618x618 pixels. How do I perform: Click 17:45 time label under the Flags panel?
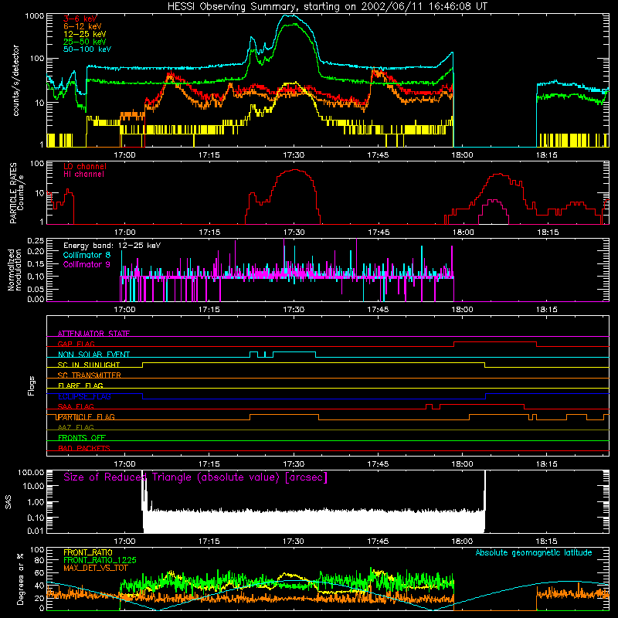pyautogui.click(x=378, y=464)
